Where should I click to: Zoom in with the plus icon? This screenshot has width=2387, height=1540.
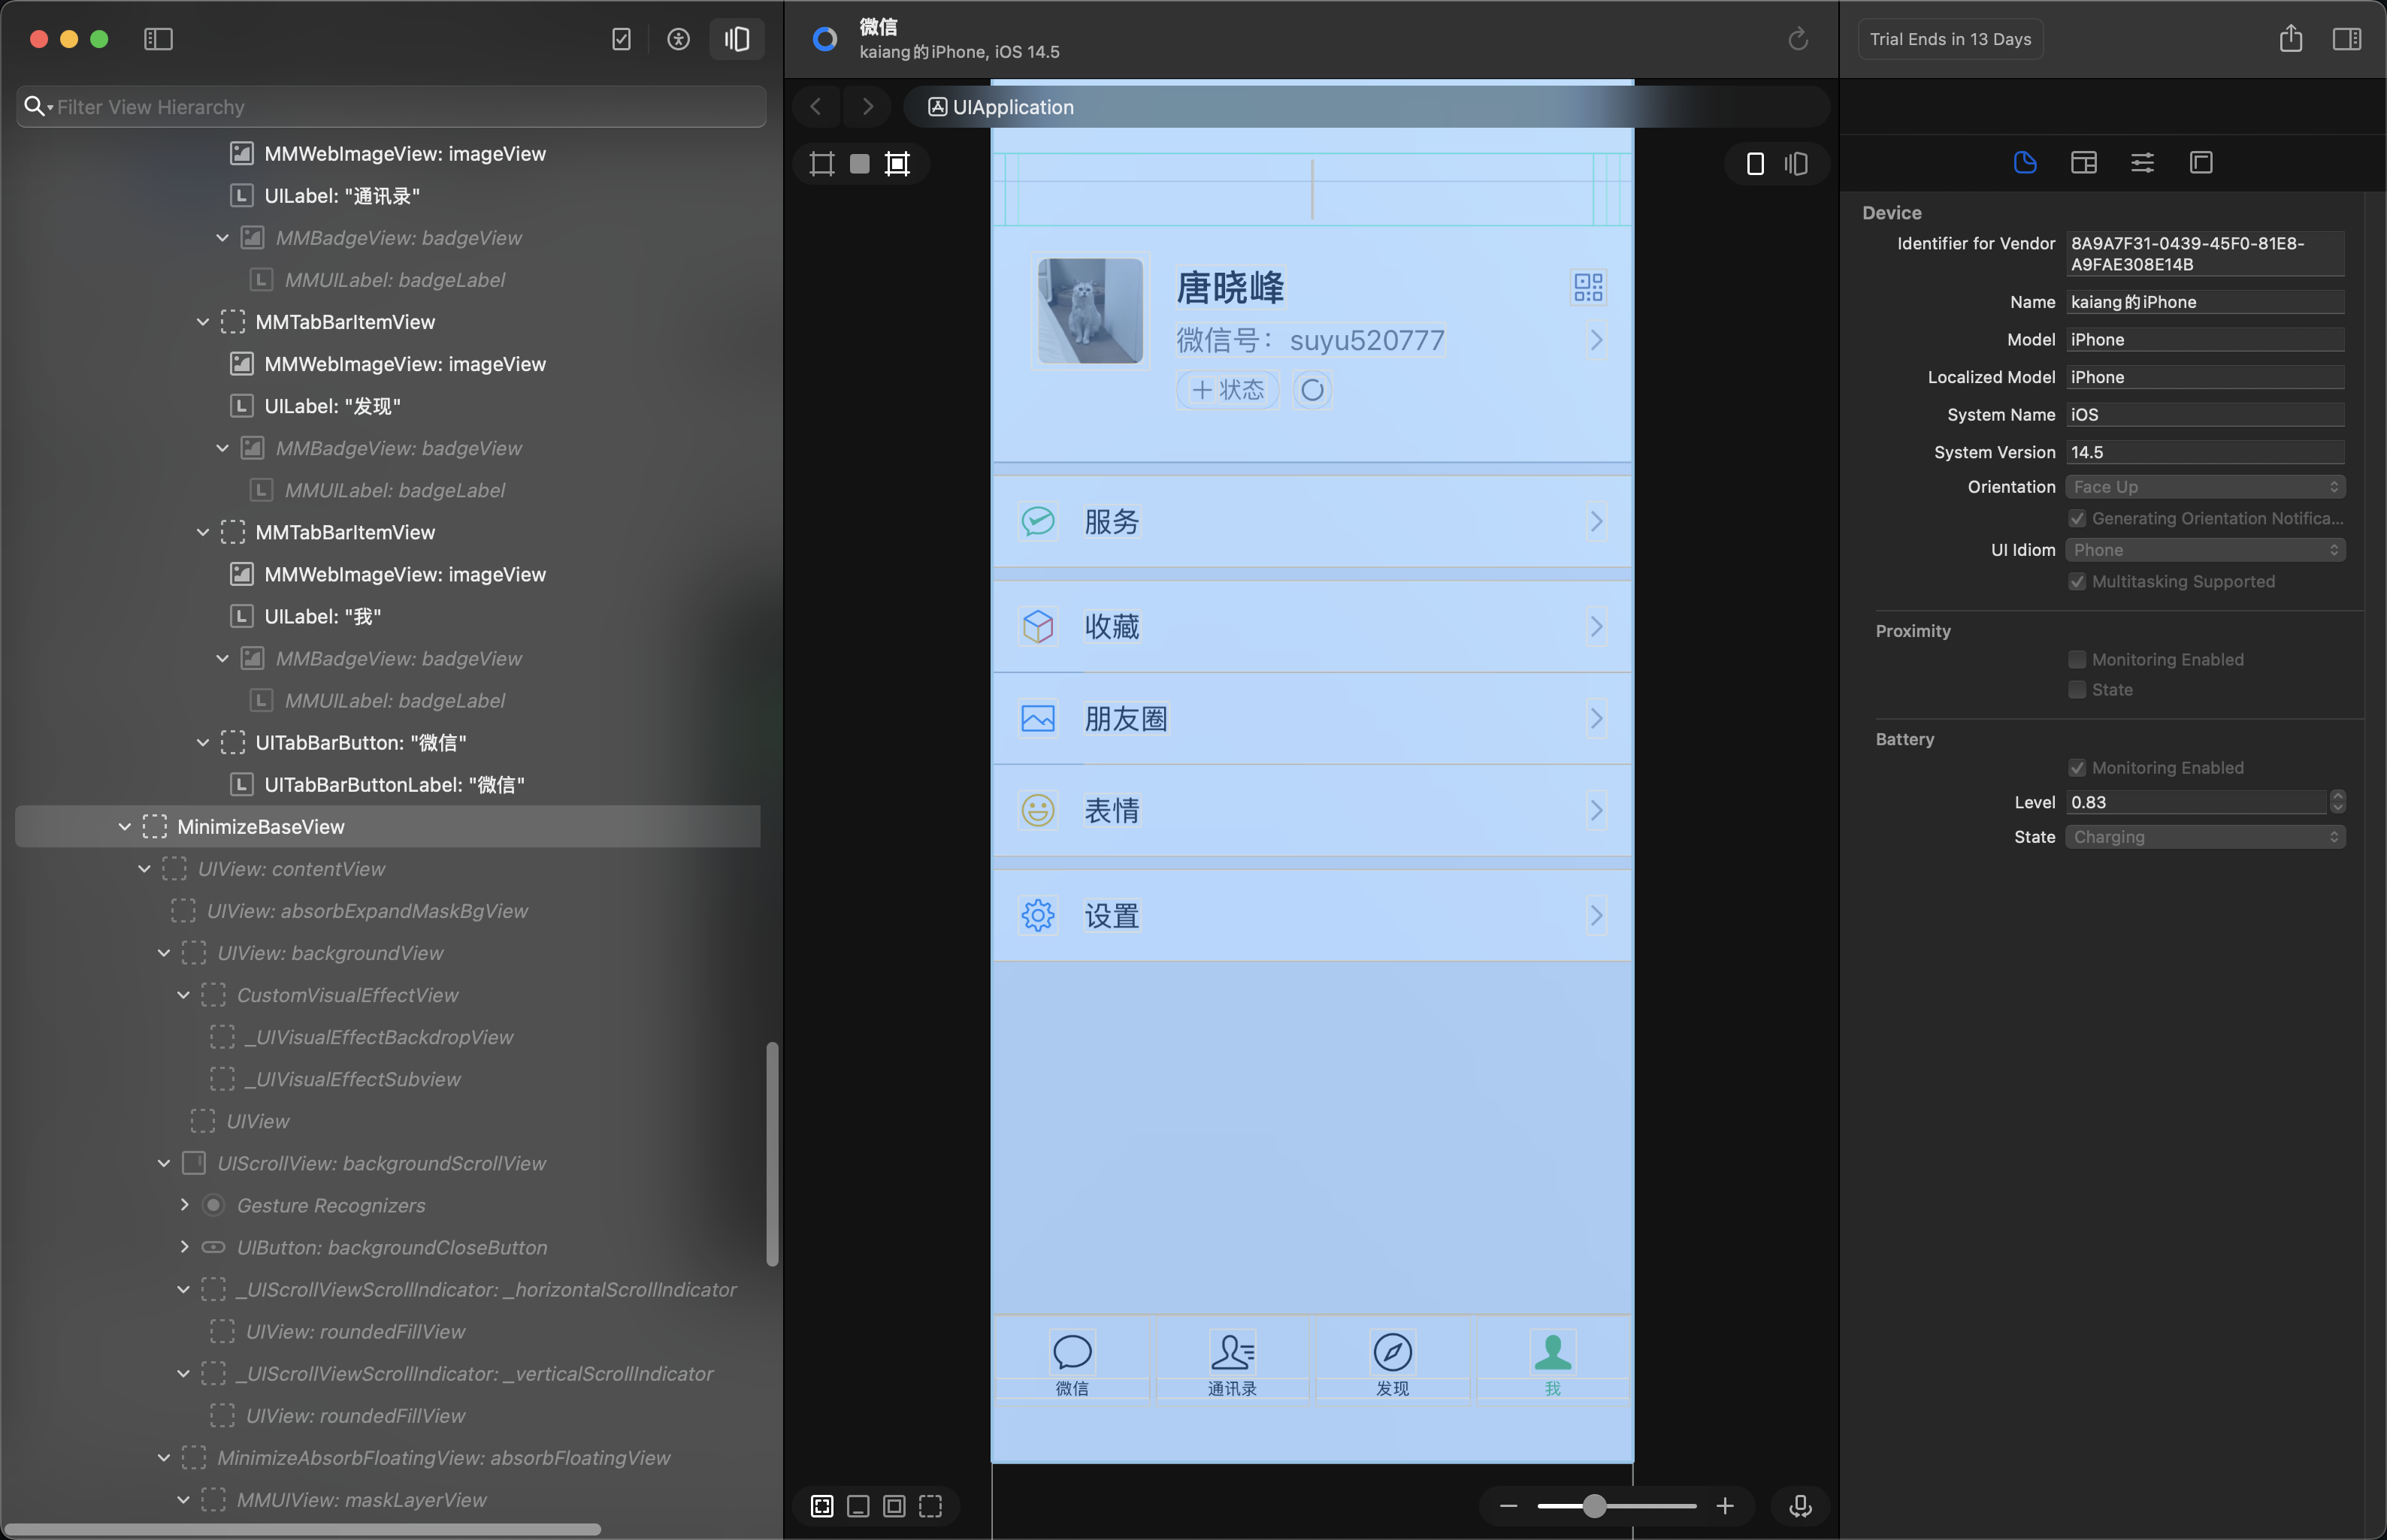click(x=1725, y=1506)
